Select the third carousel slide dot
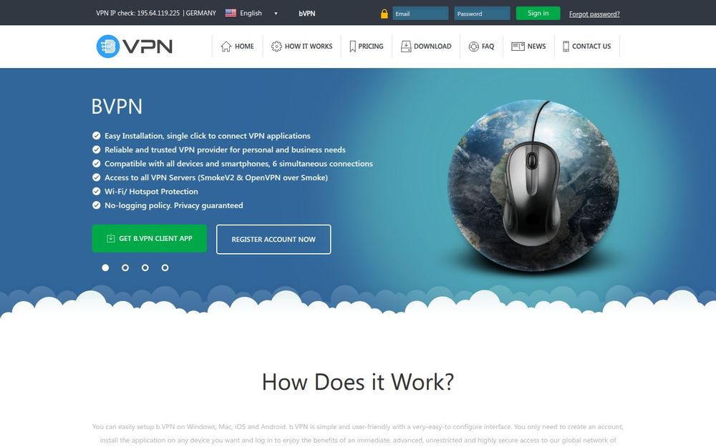716x447 pixels. click(145, 267)
